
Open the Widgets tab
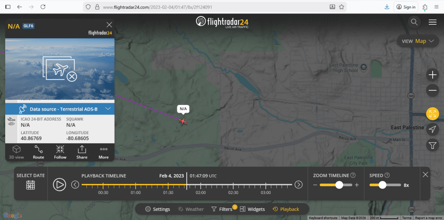click(252, 209)
